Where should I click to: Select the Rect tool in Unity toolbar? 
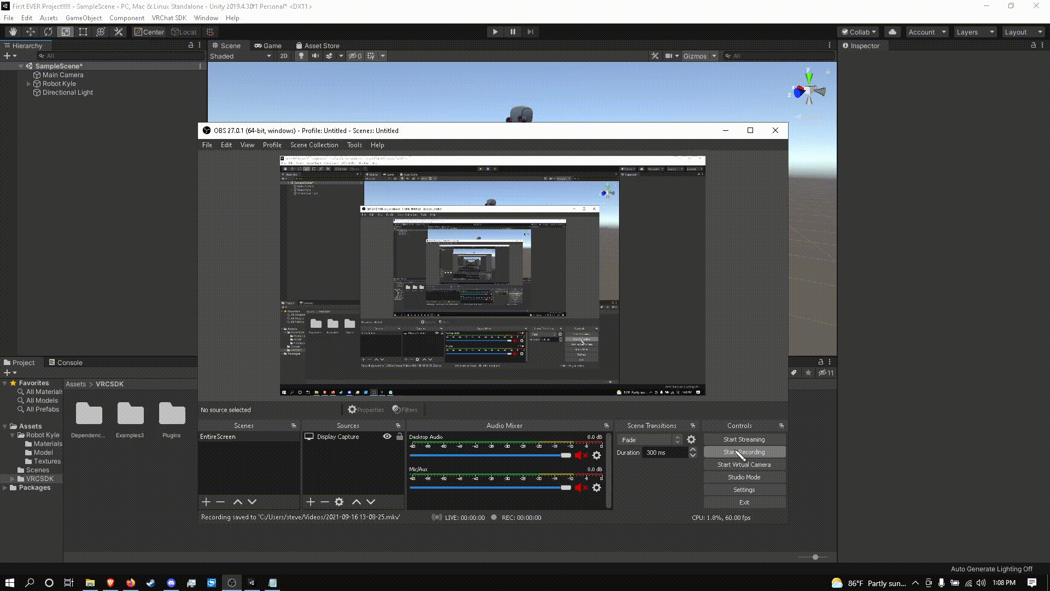coord(83,32)
